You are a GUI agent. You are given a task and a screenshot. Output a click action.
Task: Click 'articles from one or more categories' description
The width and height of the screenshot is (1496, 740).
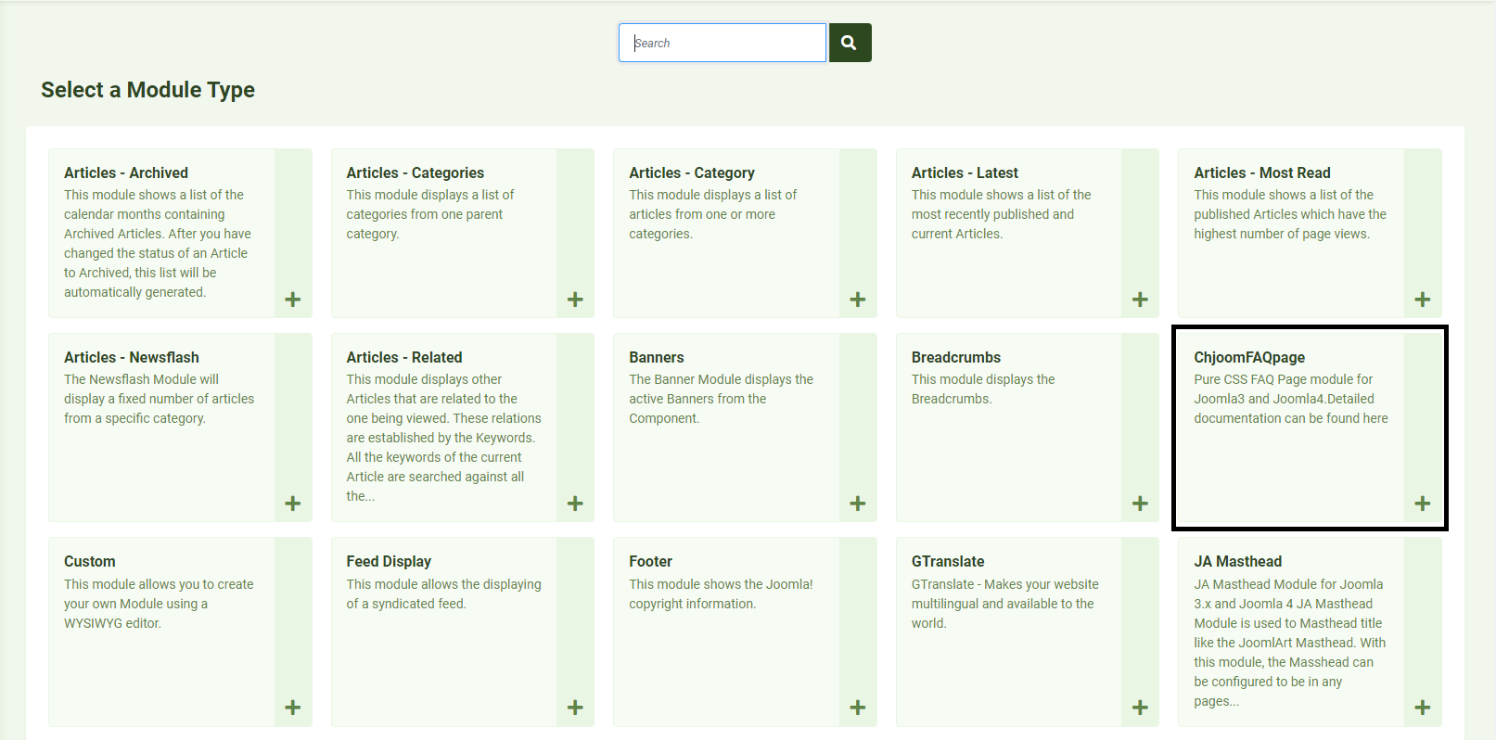702,224
